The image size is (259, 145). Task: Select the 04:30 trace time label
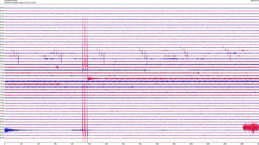tap(2, 33)
